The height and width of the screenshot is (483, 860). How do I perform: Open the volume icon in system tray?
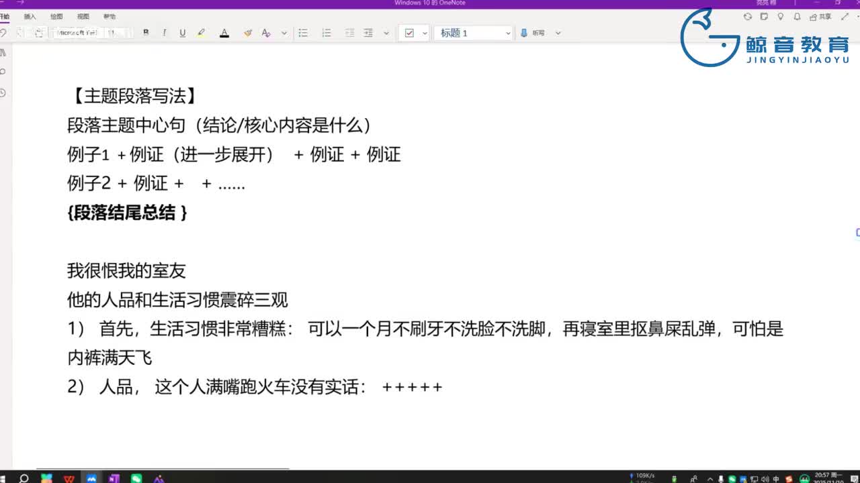pyautogui.click(x=765, y=479)
